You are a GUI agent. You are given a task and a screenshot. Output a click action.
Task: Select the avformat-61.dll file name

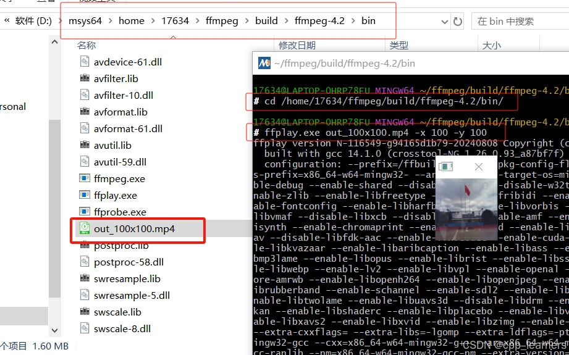tap(128, 129)
